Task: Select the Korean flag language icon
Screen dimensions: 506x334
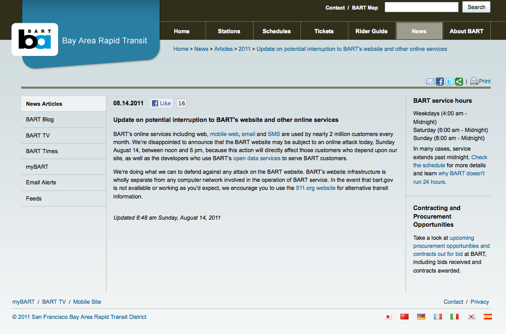Action: [471, 317]
